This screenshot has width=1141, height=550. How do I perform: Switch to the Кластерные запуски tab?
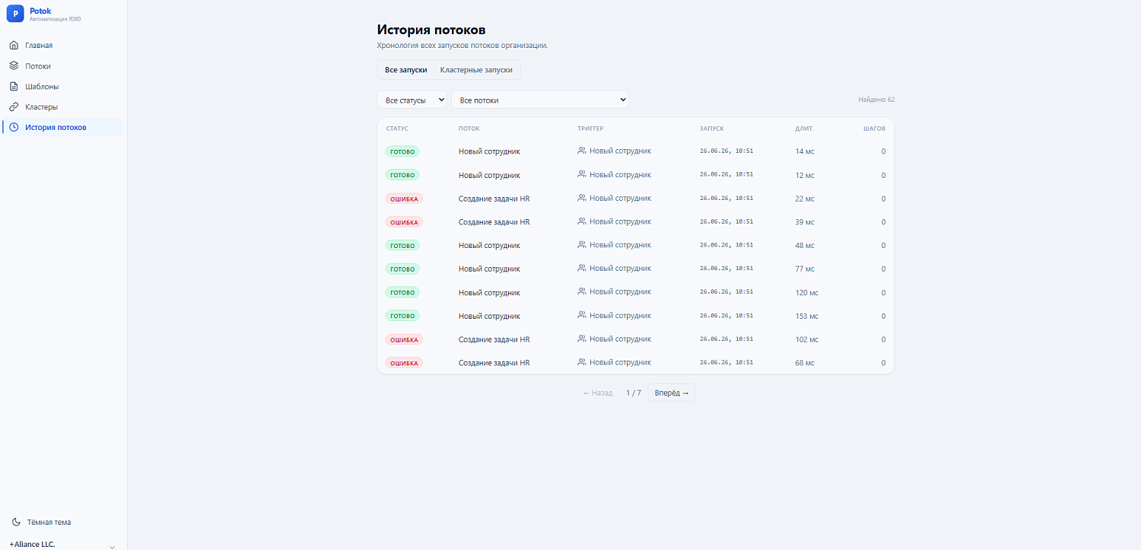(476, 70)
